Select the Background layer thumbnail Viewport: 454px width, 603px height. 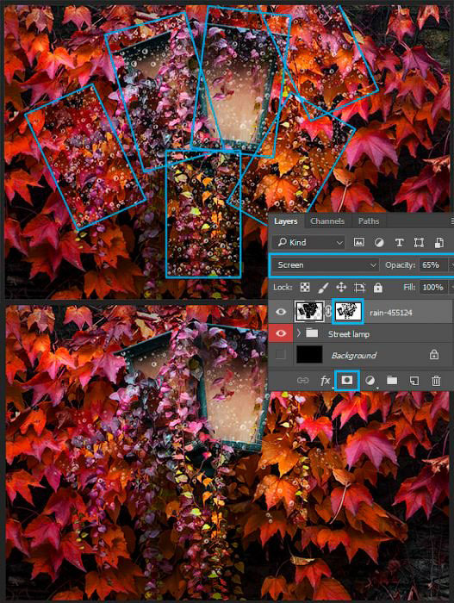(x=309, y=354)
